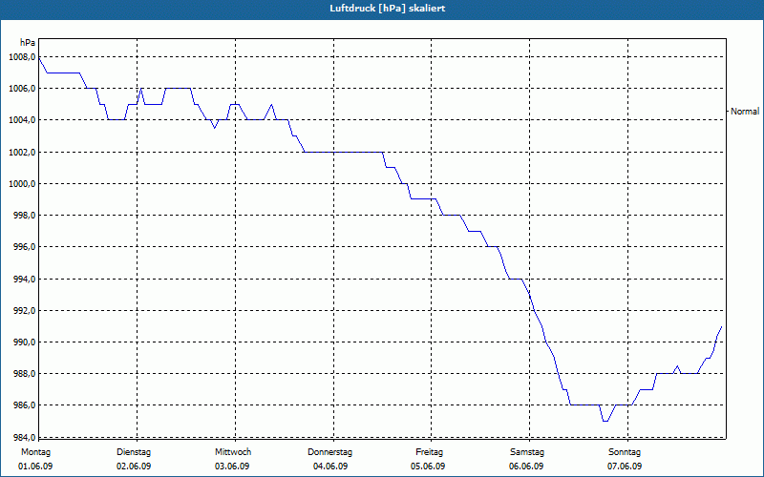This screenshot has height=477, width=764.
Task: Click the date '06.06.09'
Action: pyautogui.click(x=526, y=467)
